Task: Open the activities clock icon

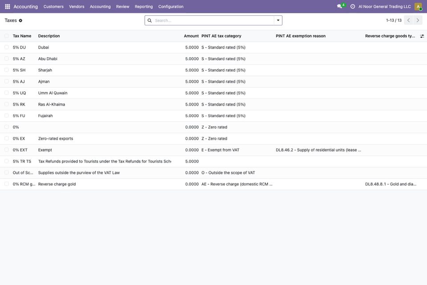Action: [x=352, y=6]
